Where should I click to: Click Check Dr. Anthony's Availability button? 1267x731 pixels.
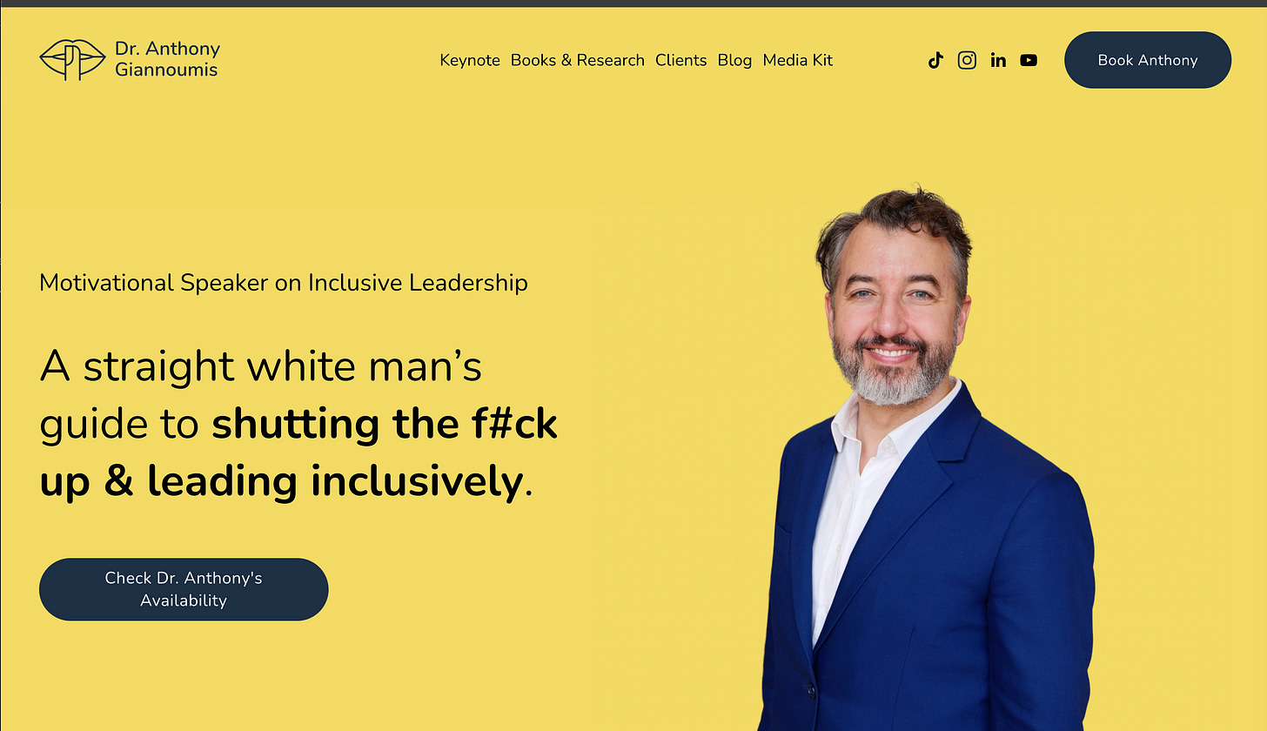(184, 589)
